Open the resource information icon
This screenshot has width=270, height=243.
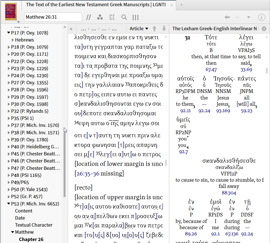click(x=262, y=17)
